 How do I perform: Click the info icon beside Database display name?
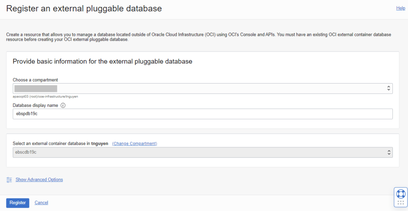click(63, 105)
